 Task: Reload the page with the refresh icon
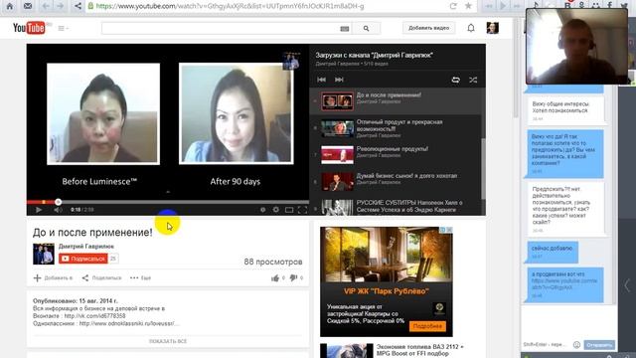[453, 6]
